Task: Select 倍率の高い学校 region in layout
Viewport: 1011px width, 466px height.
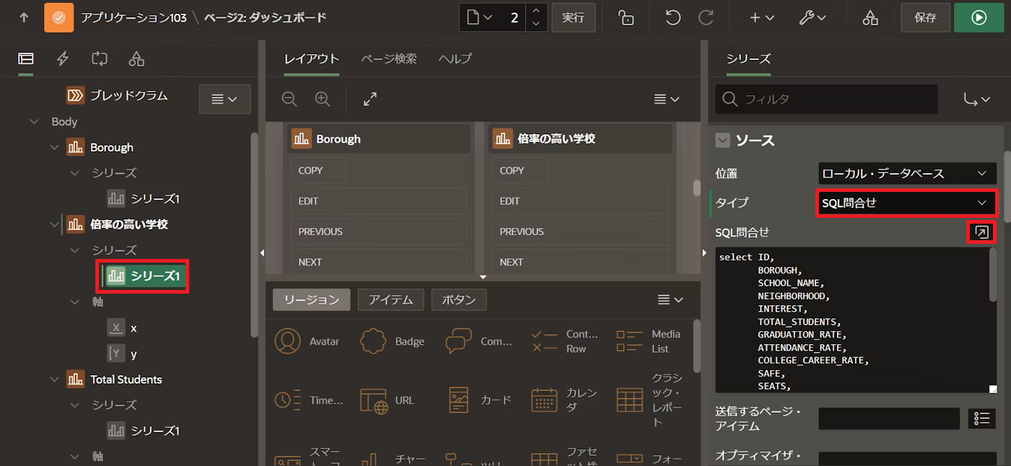Action: [581, 139]
